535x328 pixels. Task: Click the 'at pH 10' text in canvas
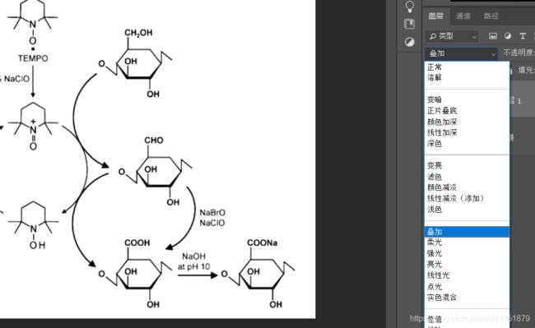tap(193, 266)
